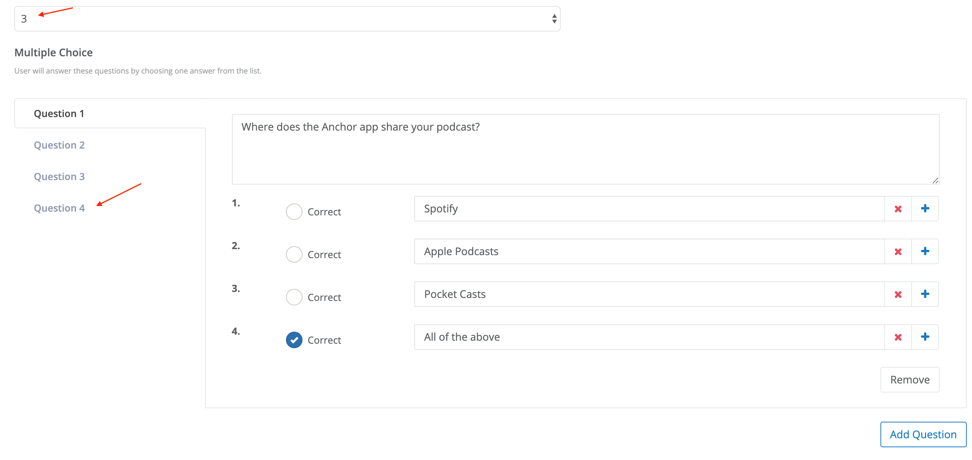Edit the All of the above answer field
This screenshot has width=972, height=460.
(649, 337)
